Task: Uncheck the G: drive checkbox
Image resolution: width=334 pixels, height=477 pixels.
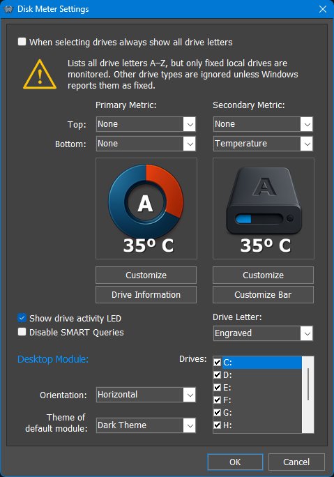Action: (217, 412)
